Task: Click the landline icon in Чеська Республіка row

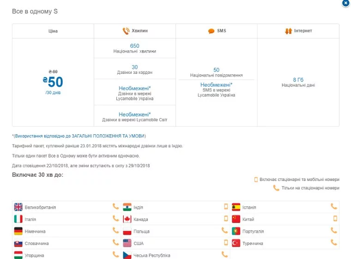Action: [x=224, y=254]
